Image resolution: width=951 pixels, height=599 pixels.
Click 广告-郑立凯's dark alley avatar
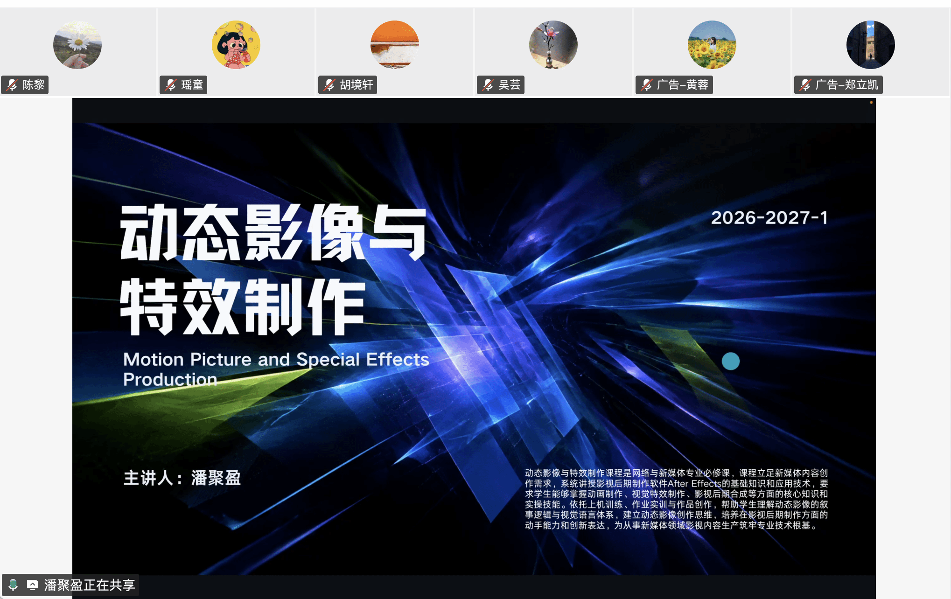point(871,45)
